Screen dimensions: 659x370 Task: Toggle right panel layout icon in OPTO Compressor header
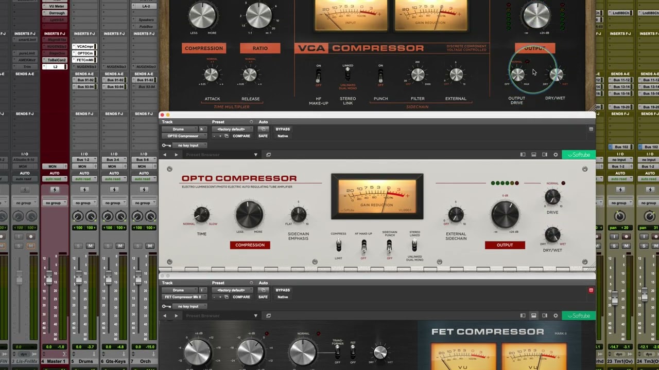click(x=544, y=155)
